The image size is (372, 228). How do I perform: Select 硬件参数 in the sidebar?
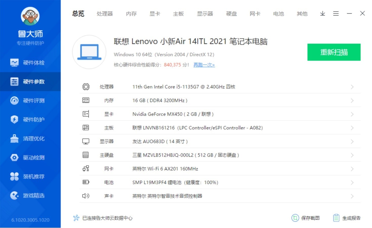pyautogui.click(x=30, y=81)
